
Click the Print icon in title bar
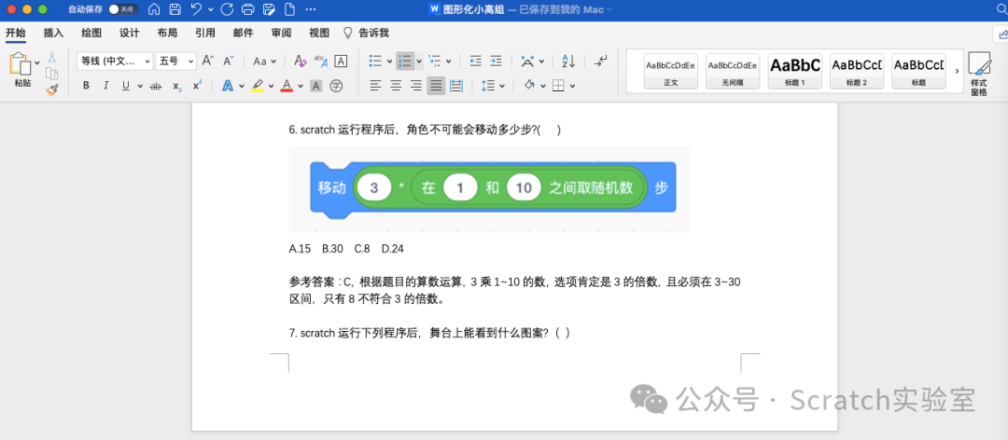click(247, 9)
